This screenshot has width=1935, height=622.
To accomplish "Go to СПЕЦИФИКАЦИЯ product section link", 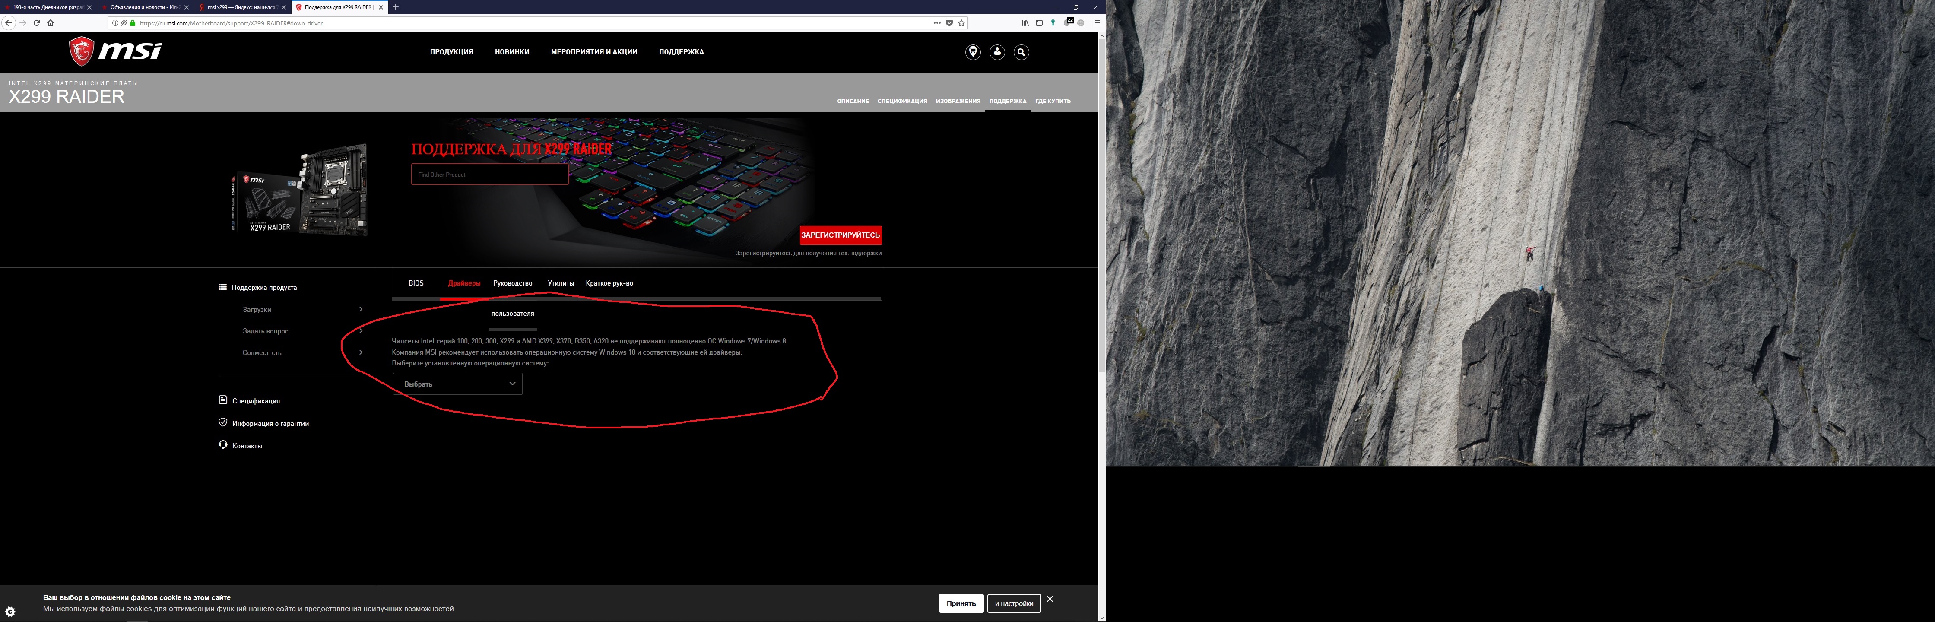I will coord(902,101).
